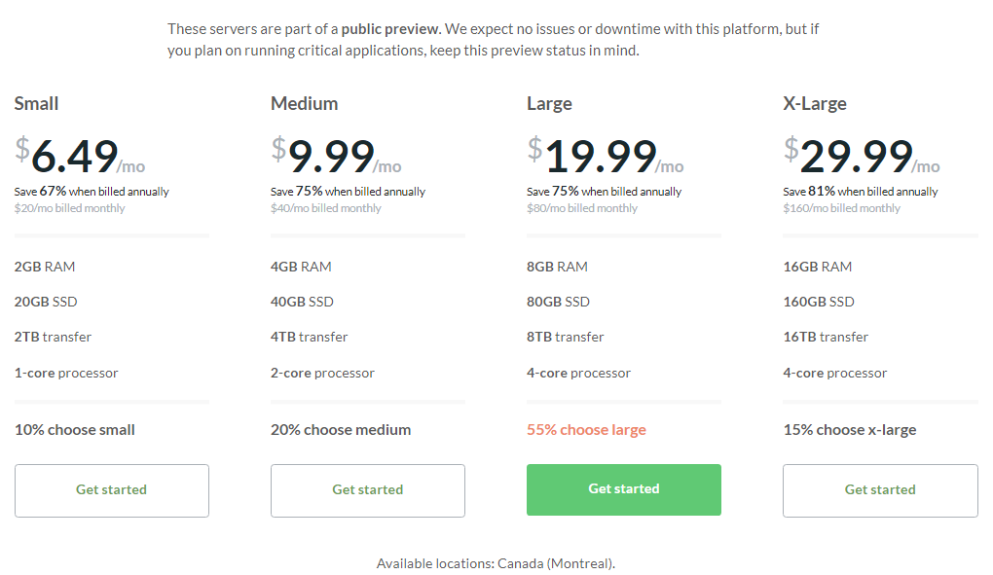Click the '15% choose x-large' text
The height and width of the screenshot is (575, 993).
[850, 430]
